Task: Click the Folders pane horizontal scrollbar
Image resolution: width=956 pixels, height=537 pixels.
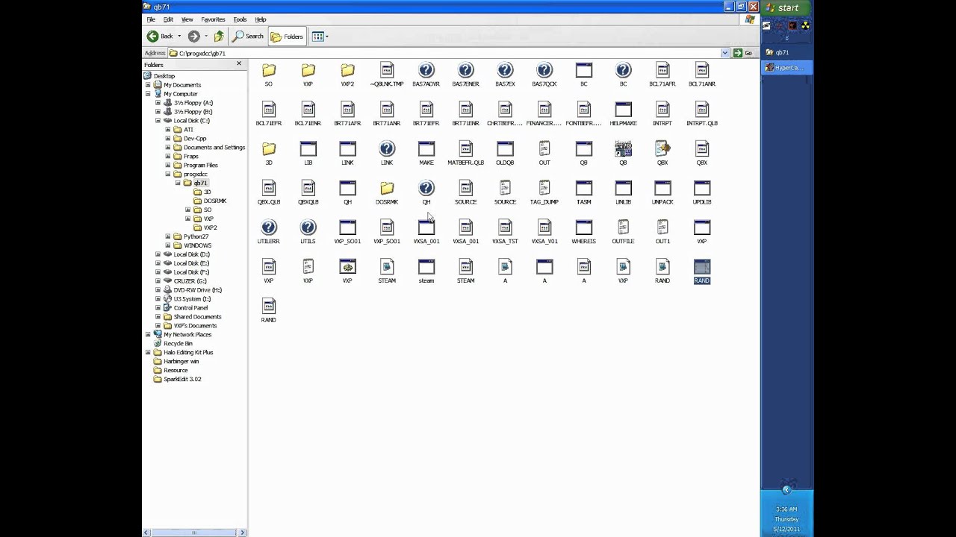Action: pyautogui.click(x=194, y=533)
